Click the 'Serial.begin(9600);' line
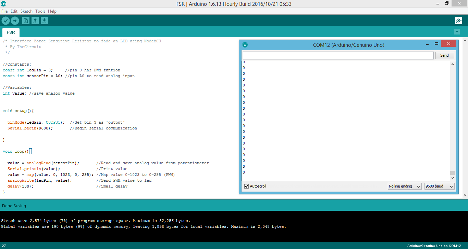This screenshot has height=249, width=468. pos(72,128)
